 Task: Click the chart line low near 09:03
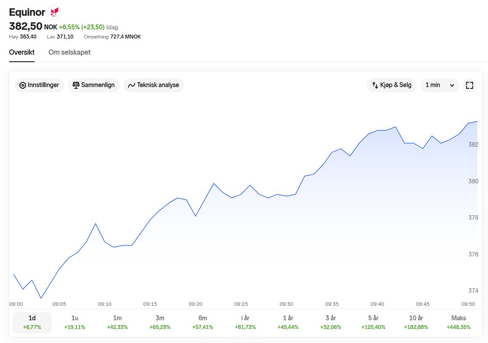click(x=41, y=298)
